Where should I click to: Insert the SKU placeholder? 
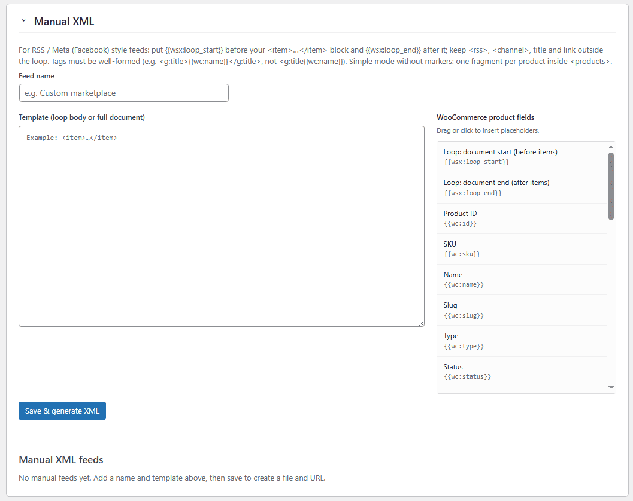(522, 249)
